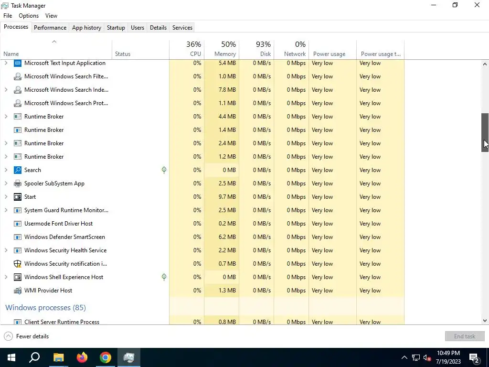489x367 pixels.
Task: Switch to the Details tab
Action: click(158, 27)
